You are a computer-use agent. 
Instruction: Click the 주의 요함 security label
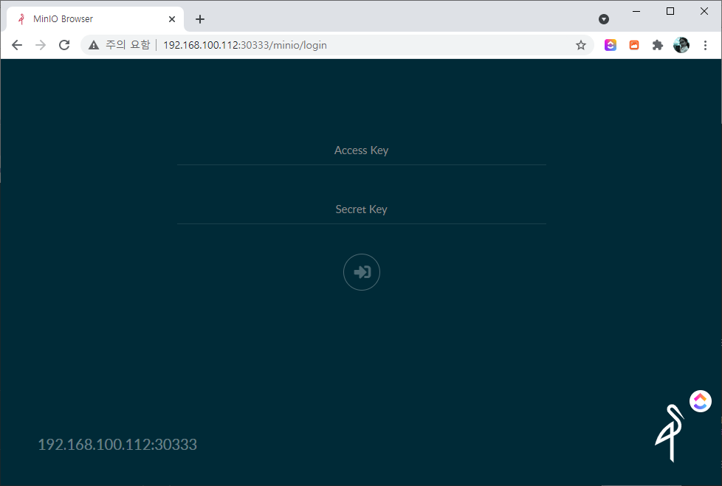tap(128, 45)
